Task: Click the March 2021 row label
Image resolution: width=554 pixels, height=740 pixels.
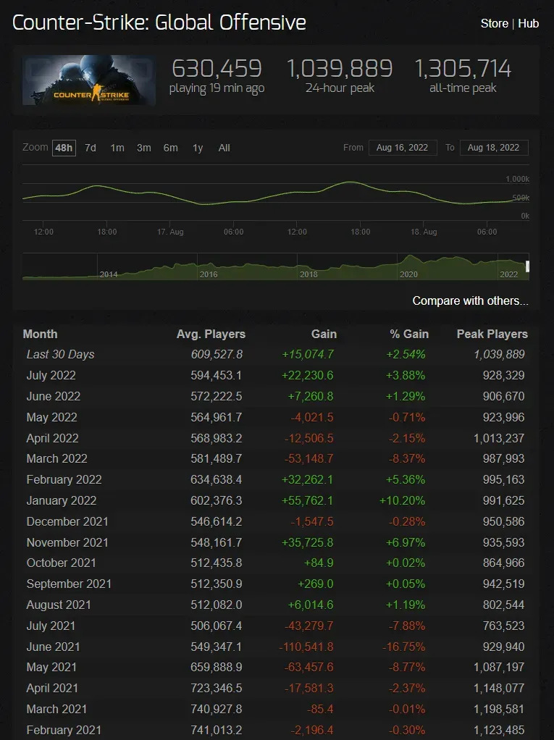Action: [x=56, y=709]
